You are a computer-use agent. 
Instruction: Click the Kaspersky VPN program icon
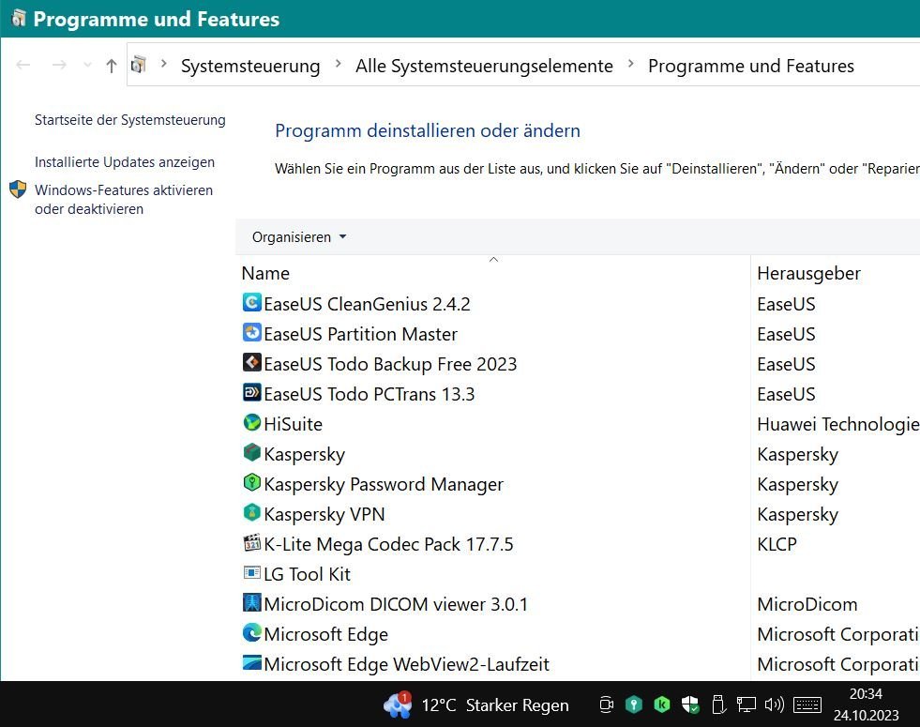251,513
